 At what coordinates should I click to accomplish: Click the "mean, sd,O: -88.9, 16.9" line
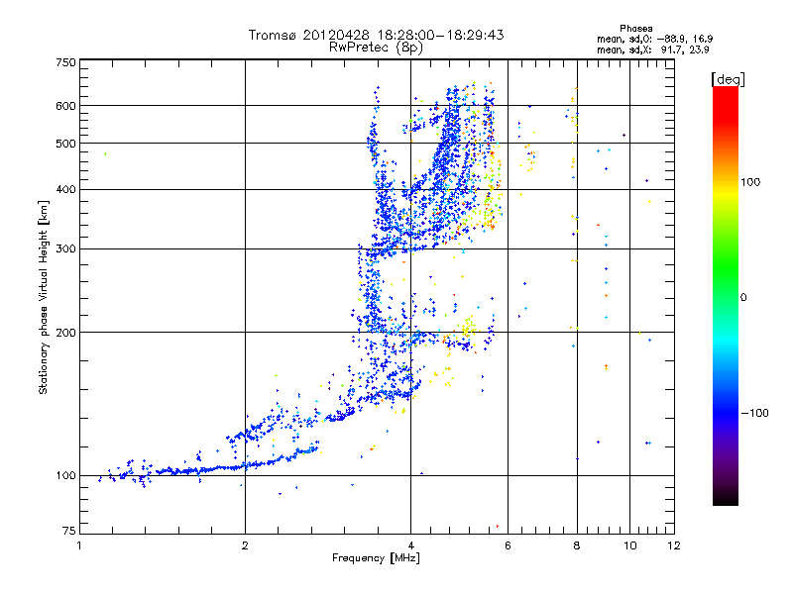click(x=655, y=39)
